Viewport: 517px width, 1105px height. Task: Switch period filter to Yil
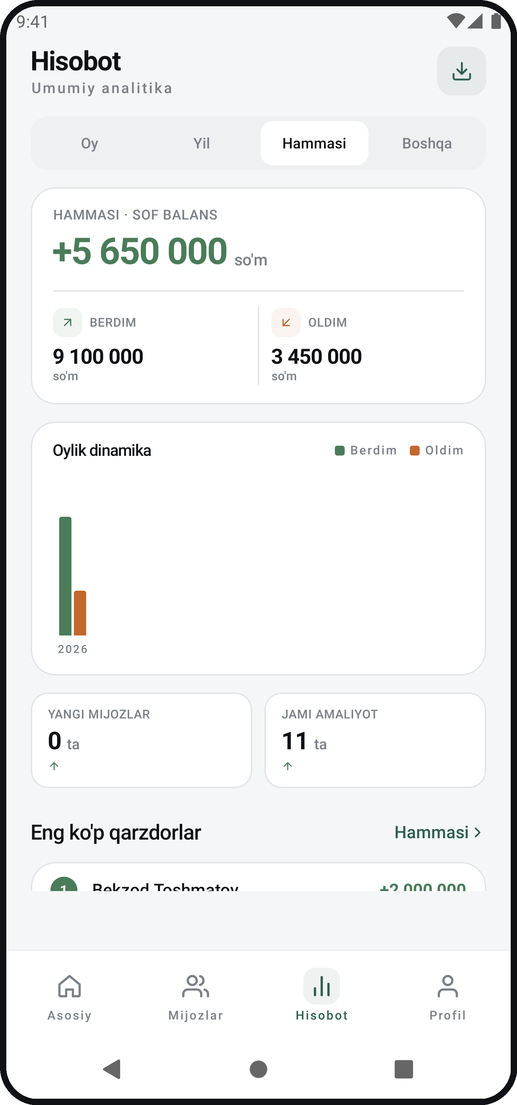[202, 143]
